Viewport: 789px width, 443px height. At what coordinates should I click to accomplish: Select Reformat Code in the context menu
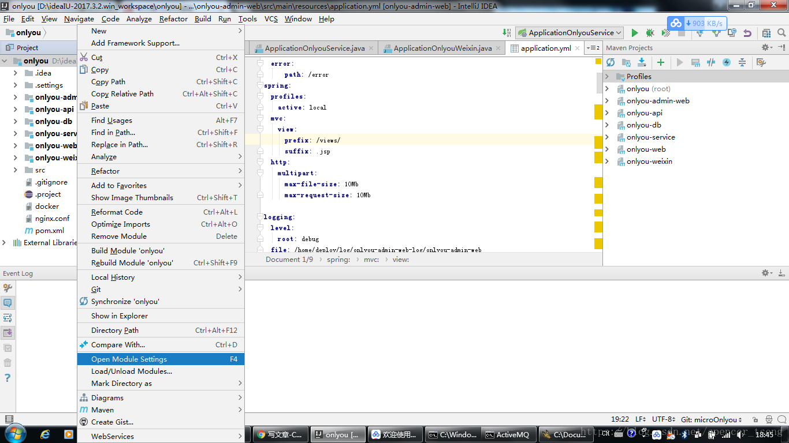coord(161,212)
